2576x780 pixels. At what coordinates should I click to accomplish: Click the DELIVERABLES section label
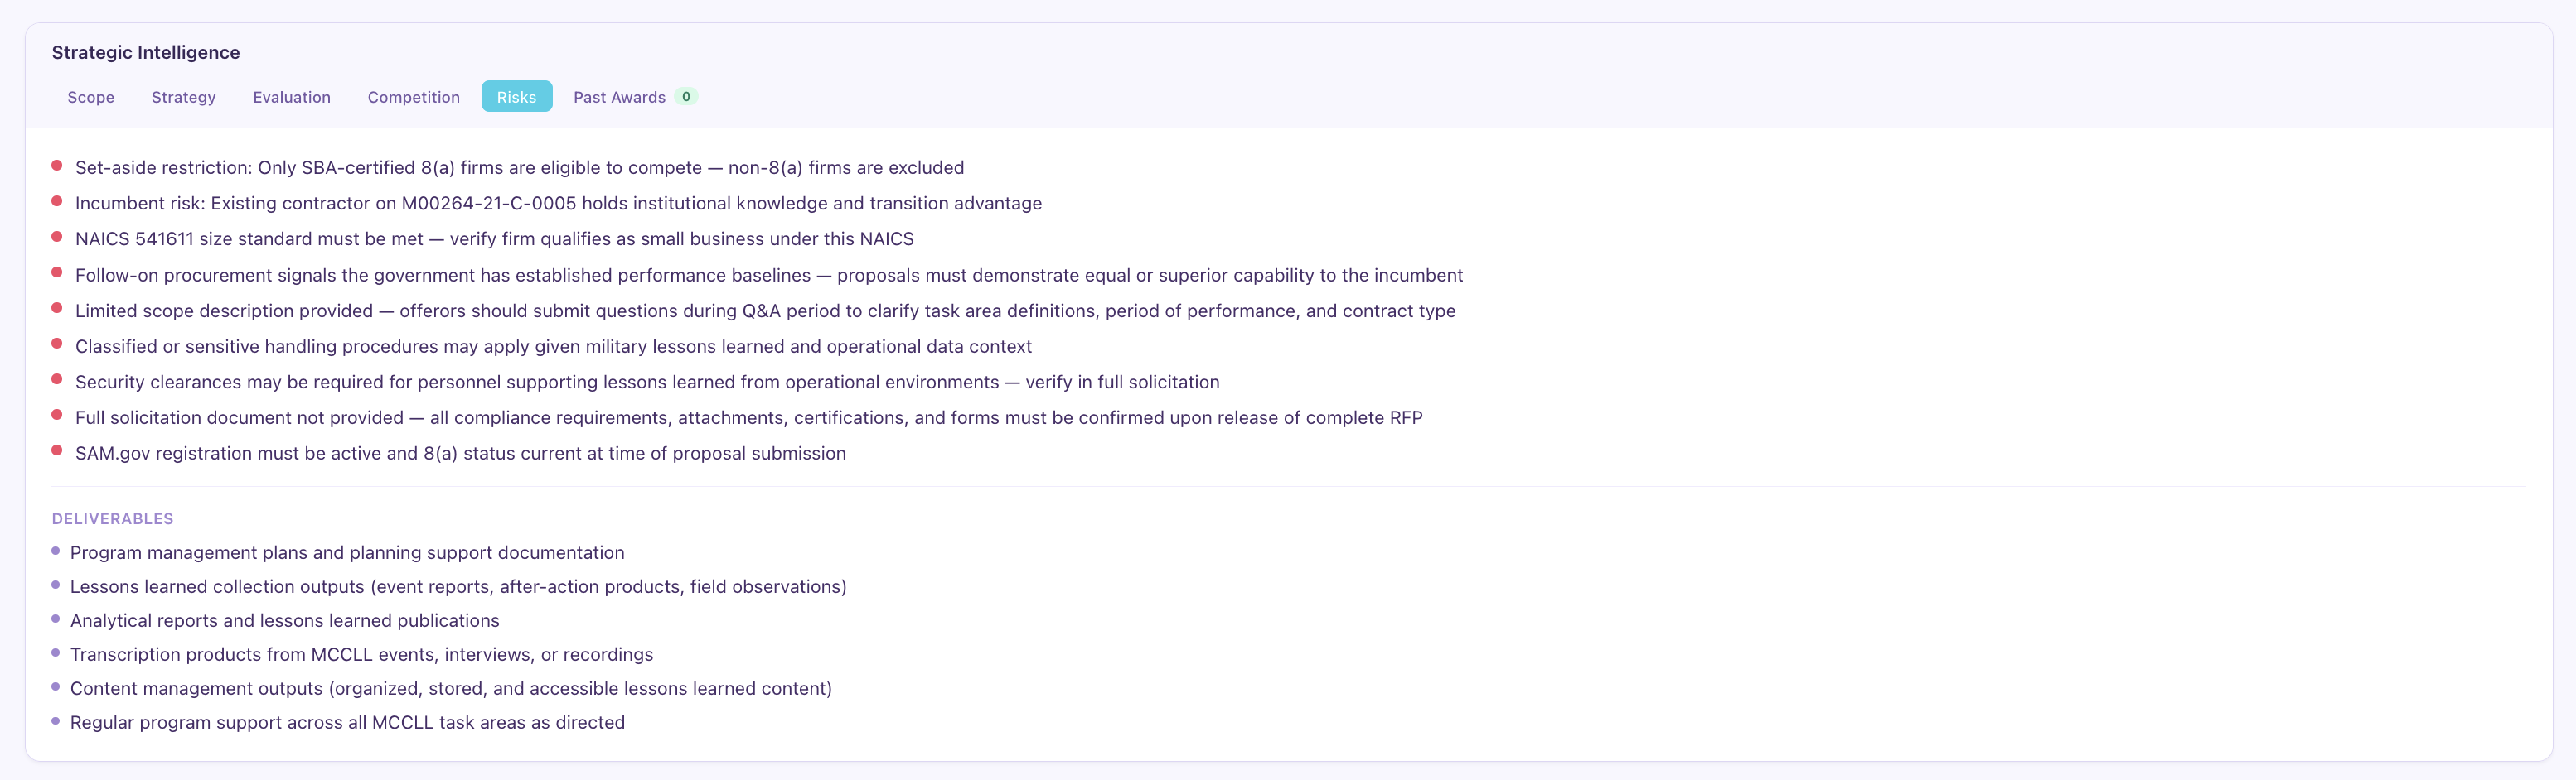tap(113, 518)
